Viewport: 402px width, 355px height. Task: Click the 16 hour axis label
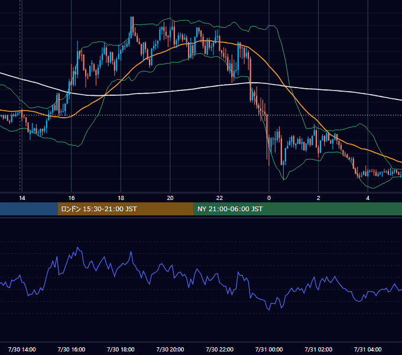pyautogui.click(x=72, y=198)
